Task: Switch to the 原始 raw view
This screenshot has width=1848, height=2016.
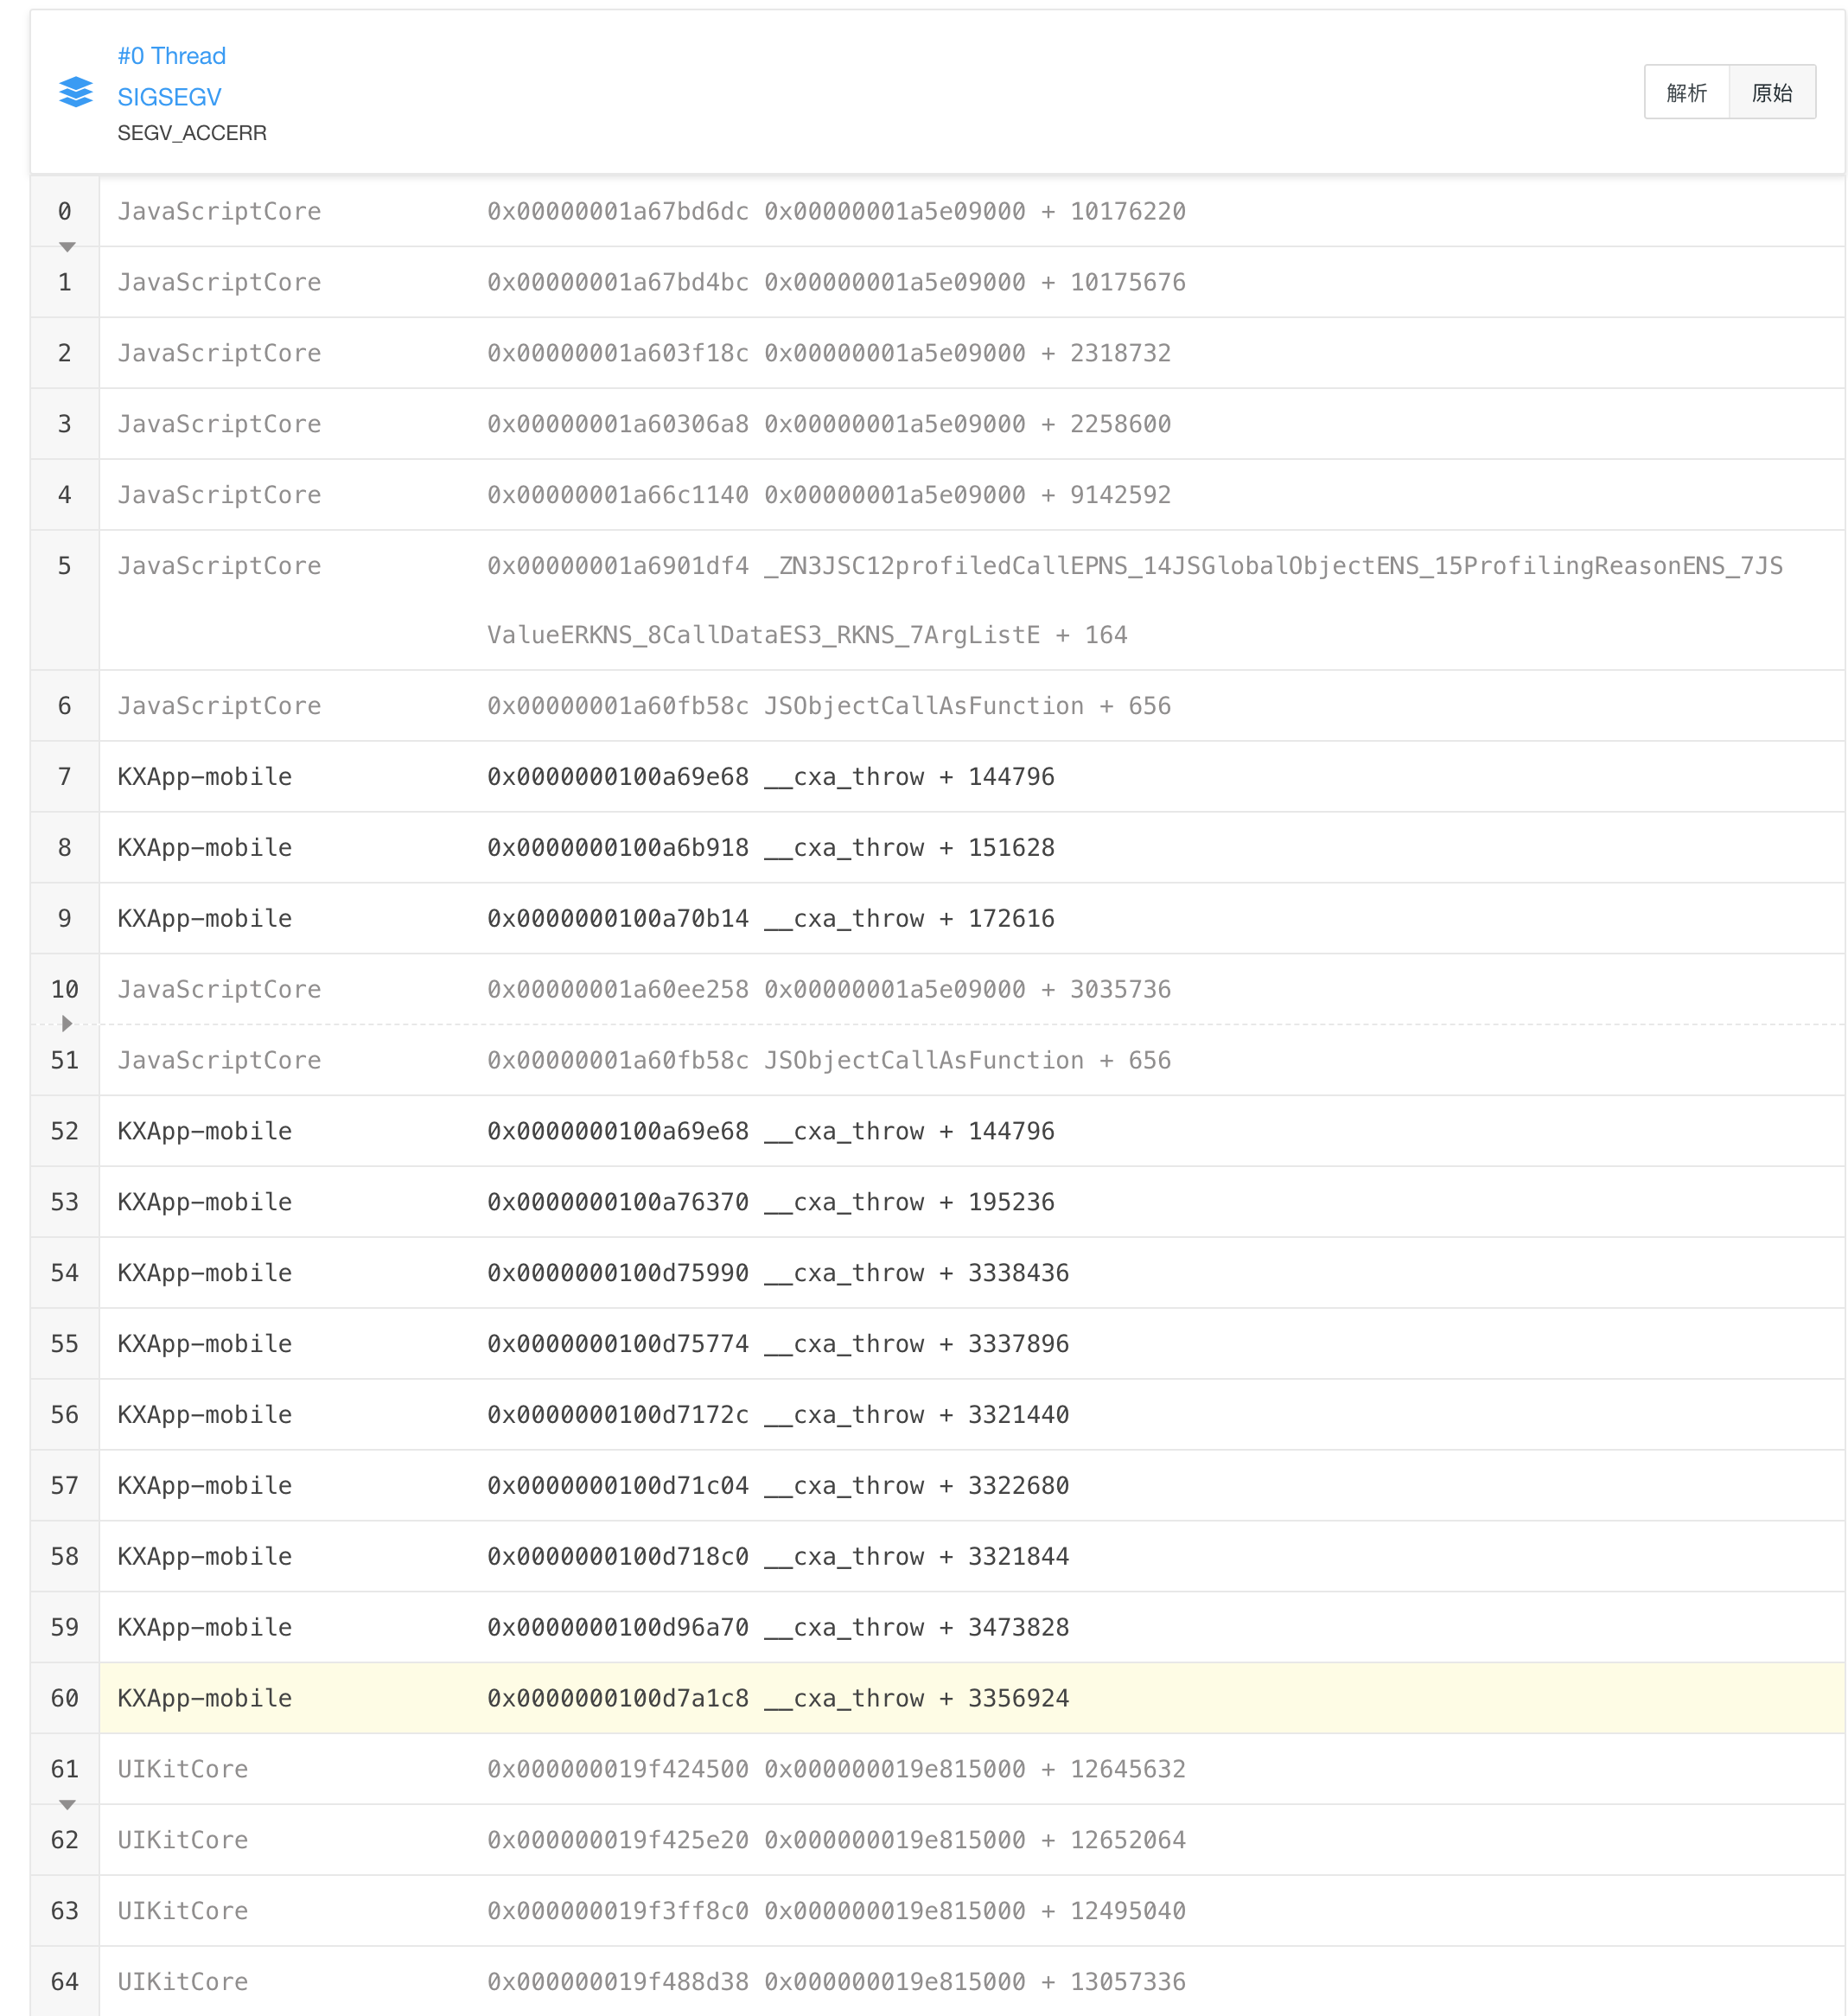Action: pos(1771,93)
